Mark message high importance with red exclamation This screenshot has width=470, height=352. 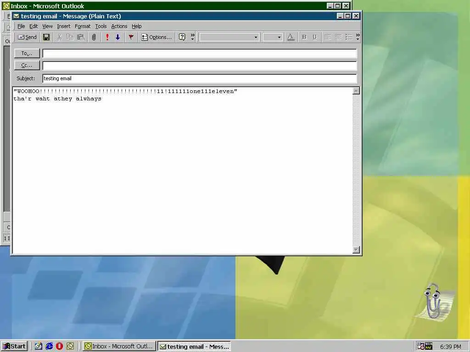[x=107, y=37]
